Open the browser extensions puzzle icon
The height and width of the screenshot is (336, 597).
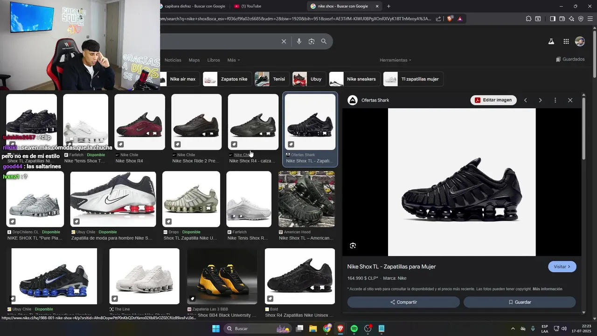coord(528,19)
